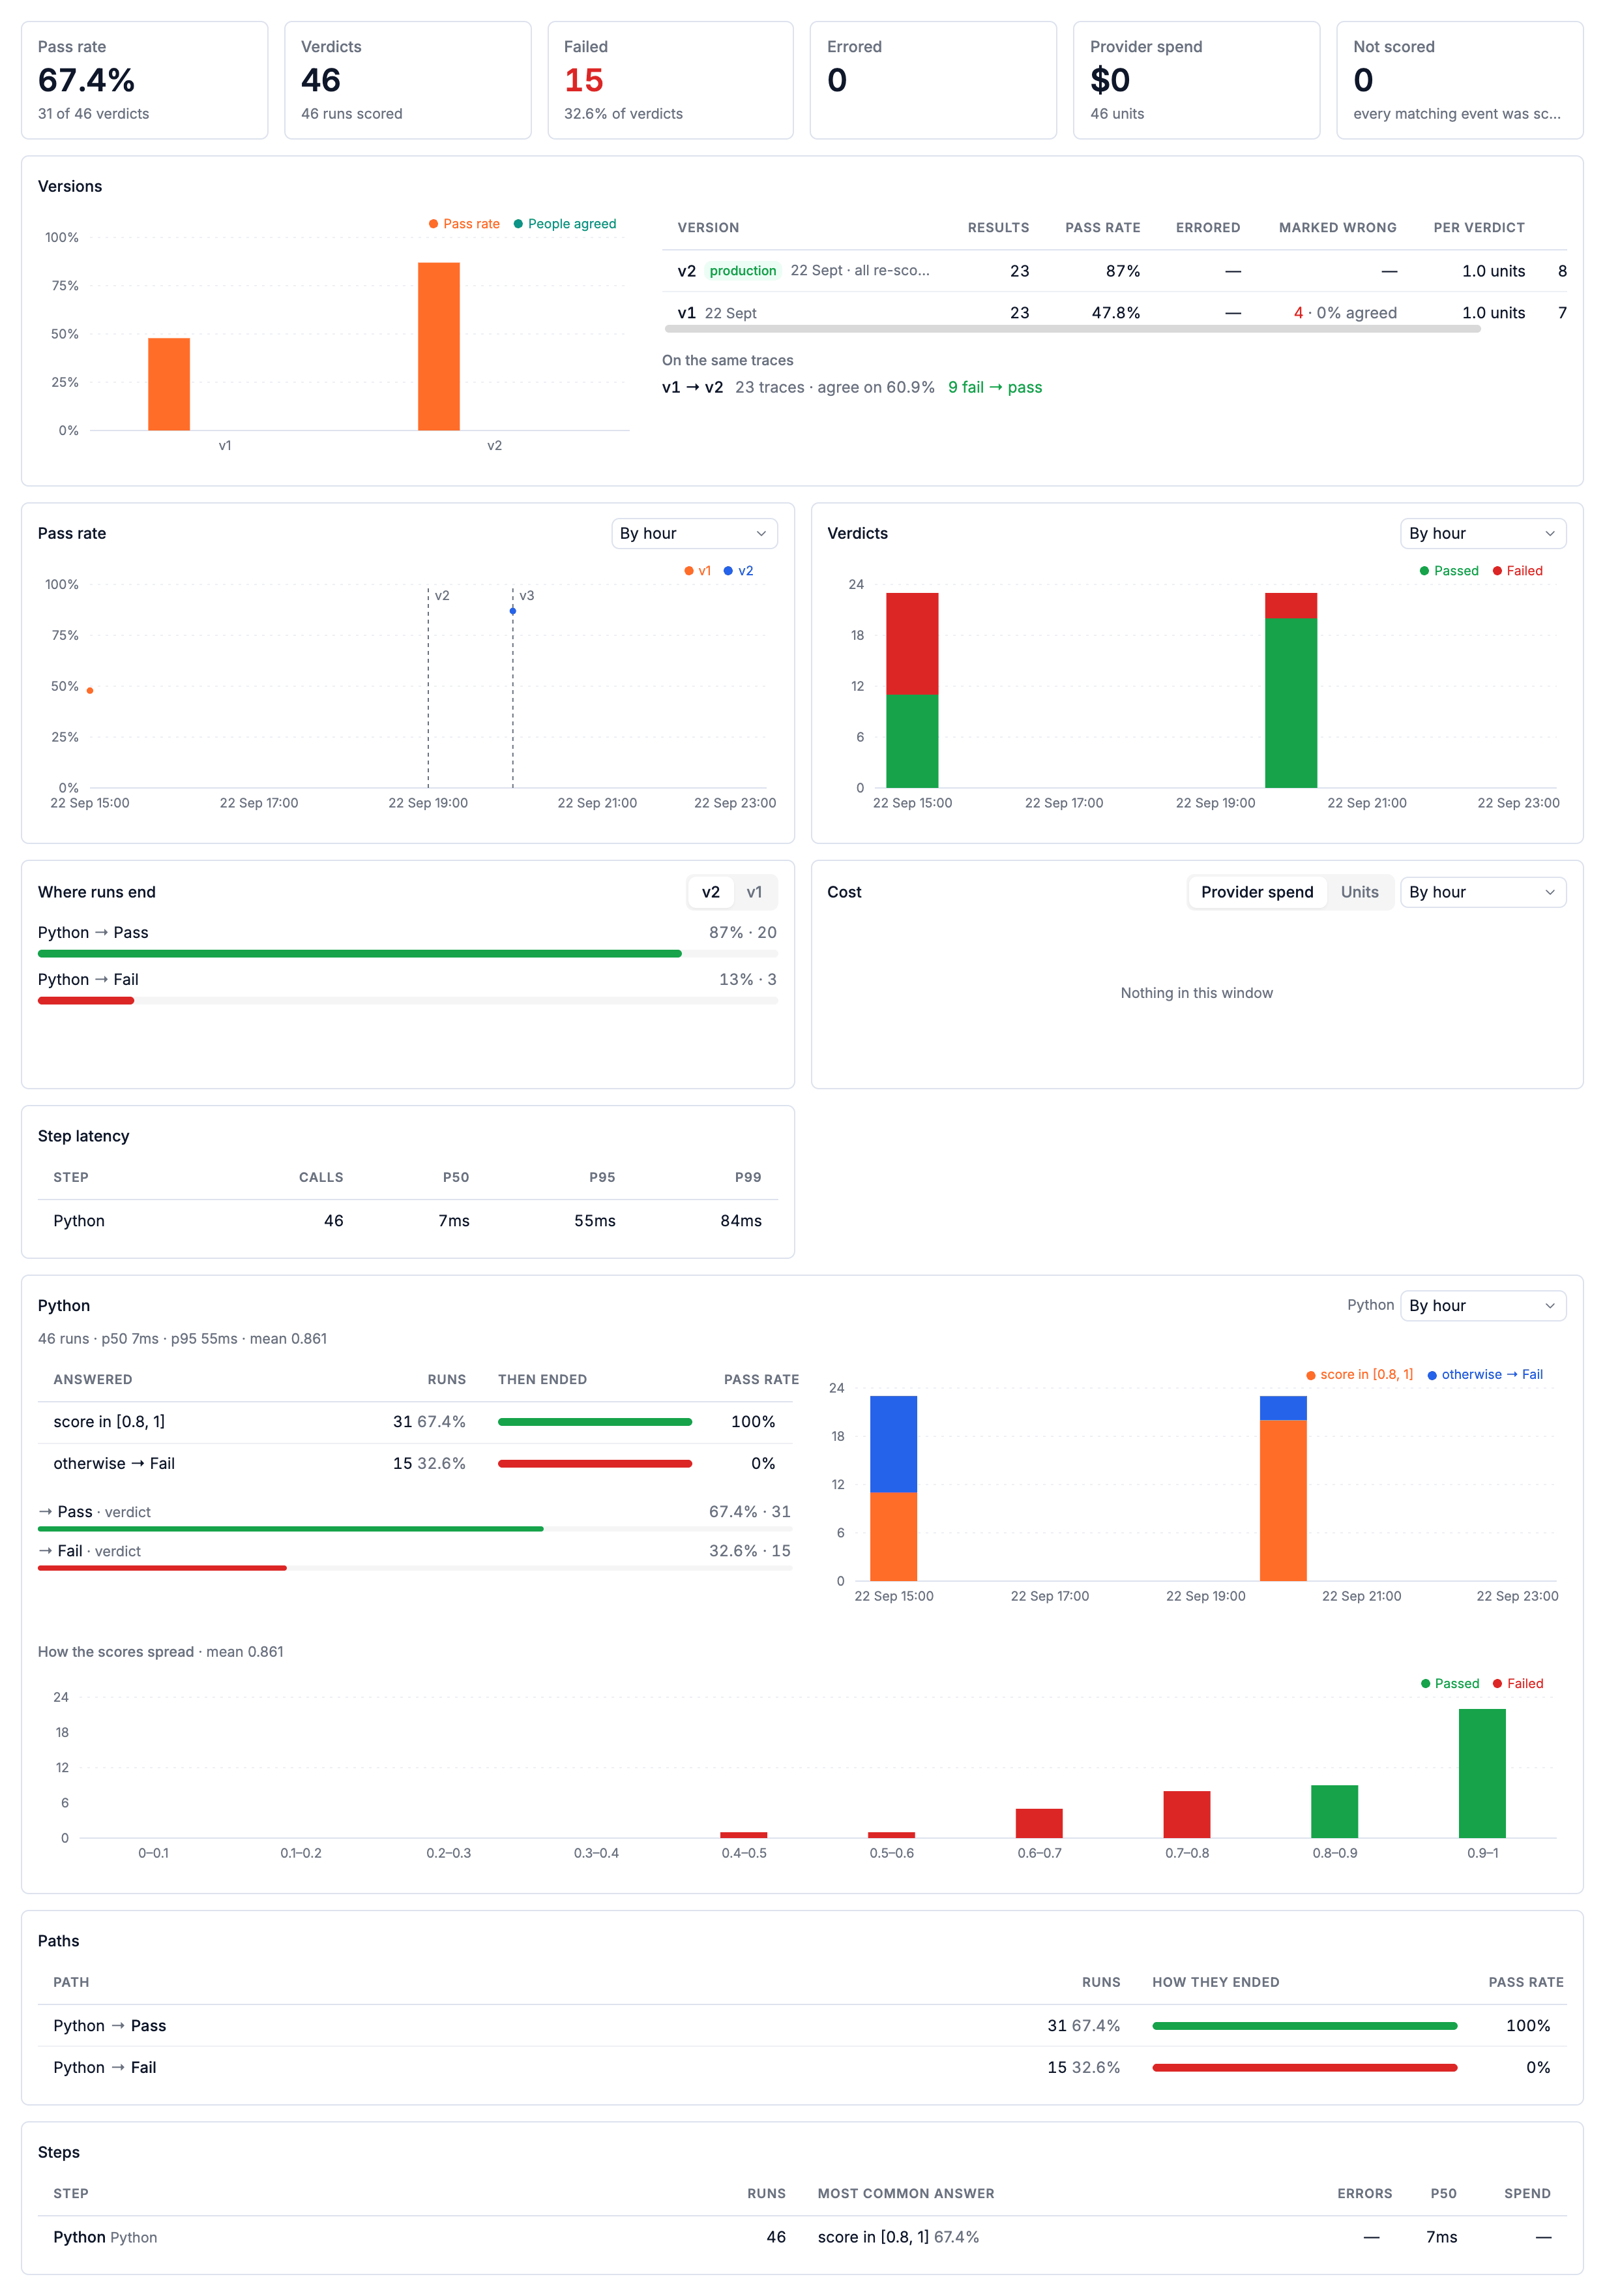
Task: Click the 0.9–1 score histogram bar
Action: (x=1482, y=1773)
